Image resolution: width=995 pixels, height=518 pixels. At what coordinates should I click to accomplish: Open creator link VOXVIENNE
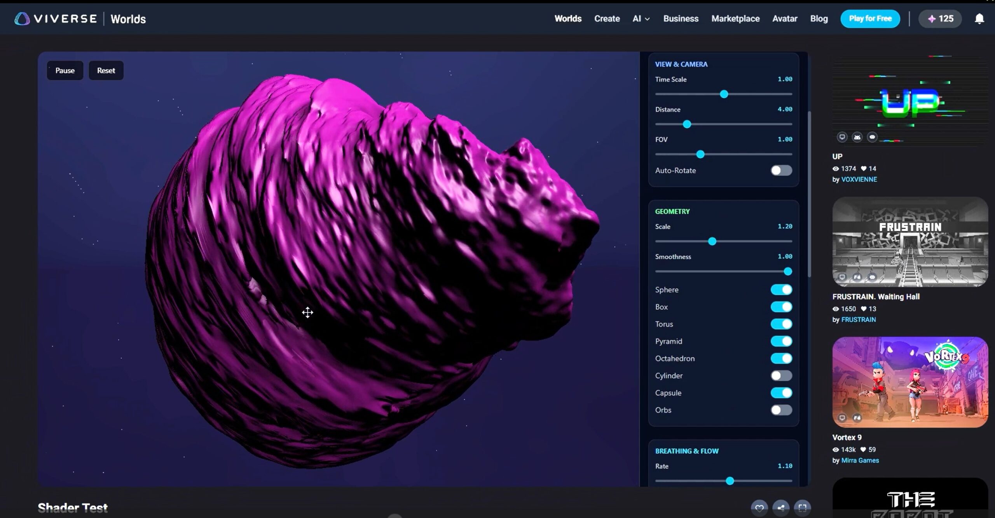pos(859,179)
